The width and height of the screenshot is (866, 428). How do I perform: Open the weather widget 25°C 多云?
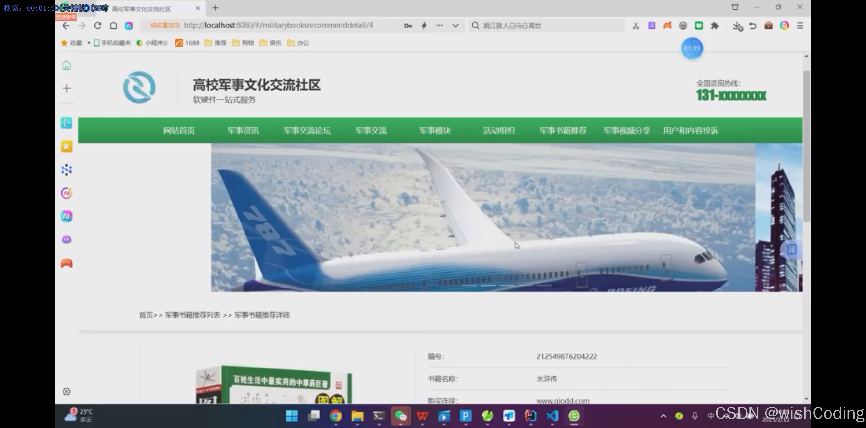pyautogui.click(x=79, y=416)
